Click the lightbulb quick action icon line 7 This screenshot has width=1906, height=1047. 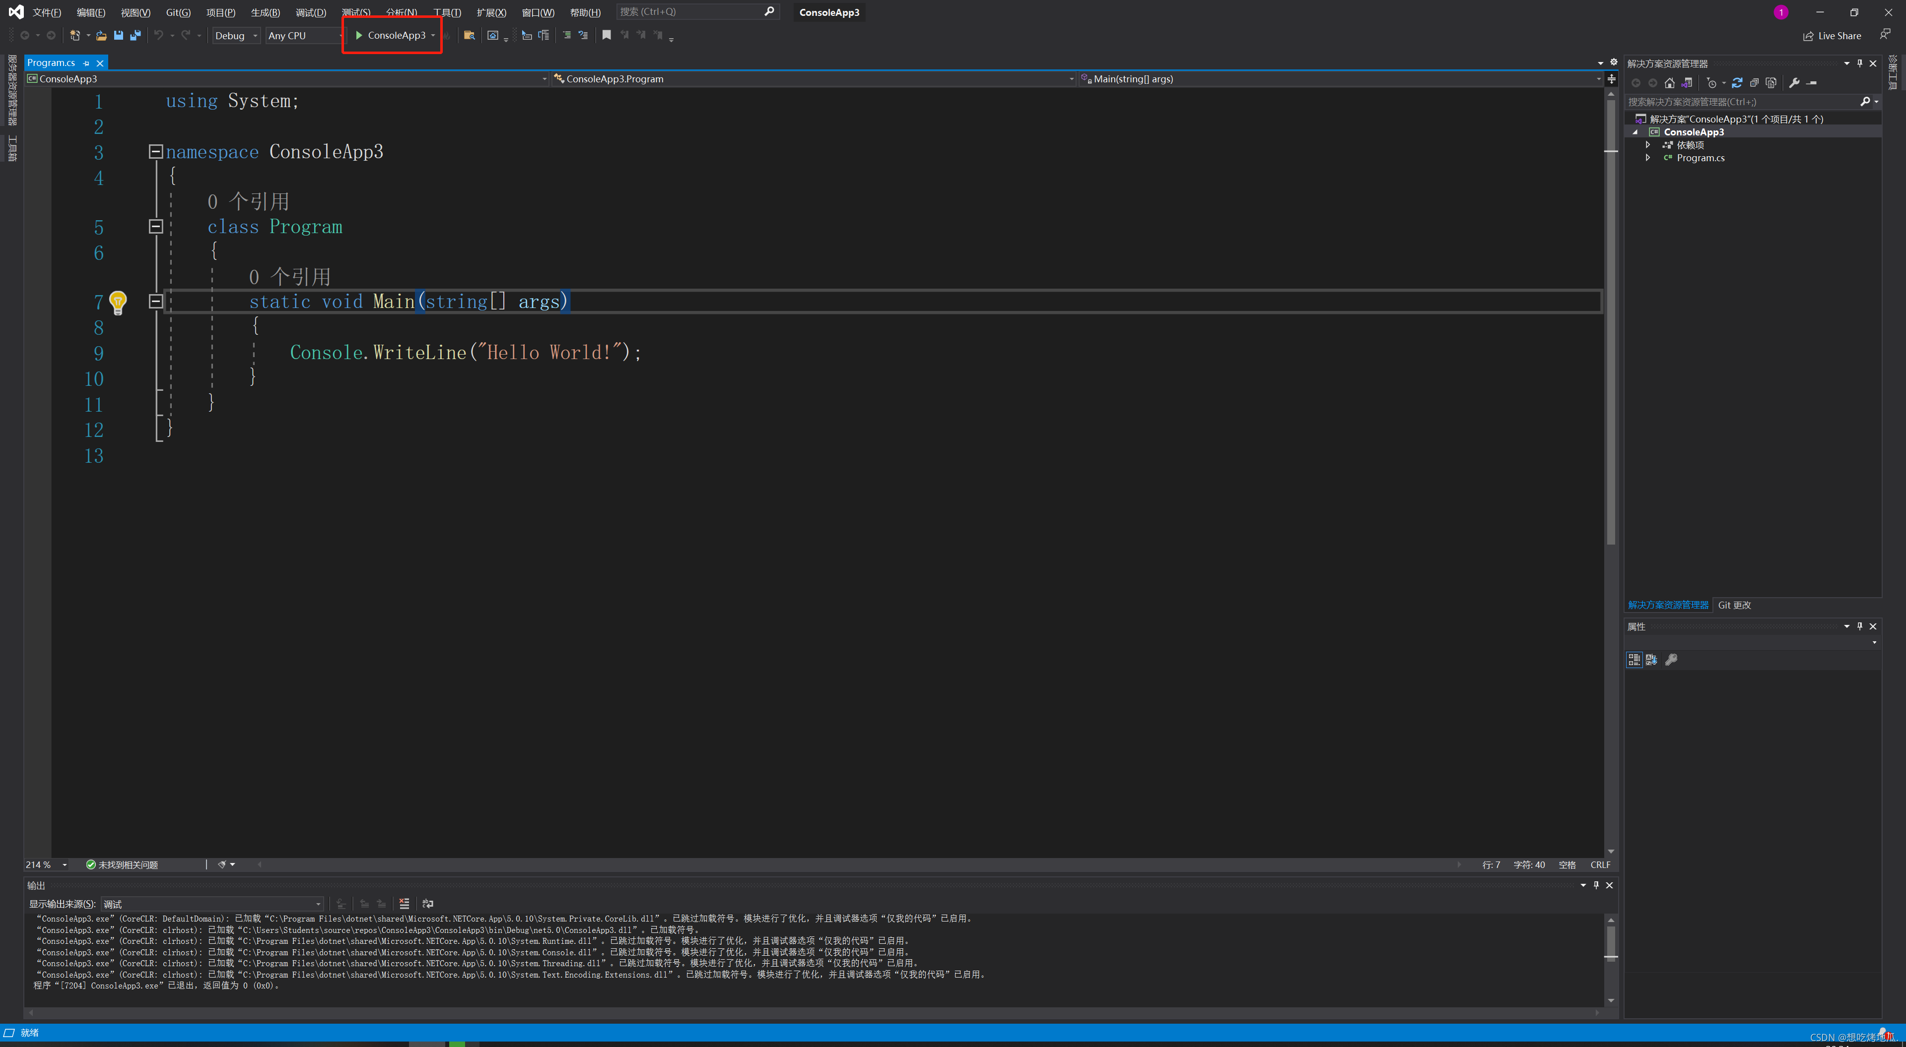[x=119, y=302]
